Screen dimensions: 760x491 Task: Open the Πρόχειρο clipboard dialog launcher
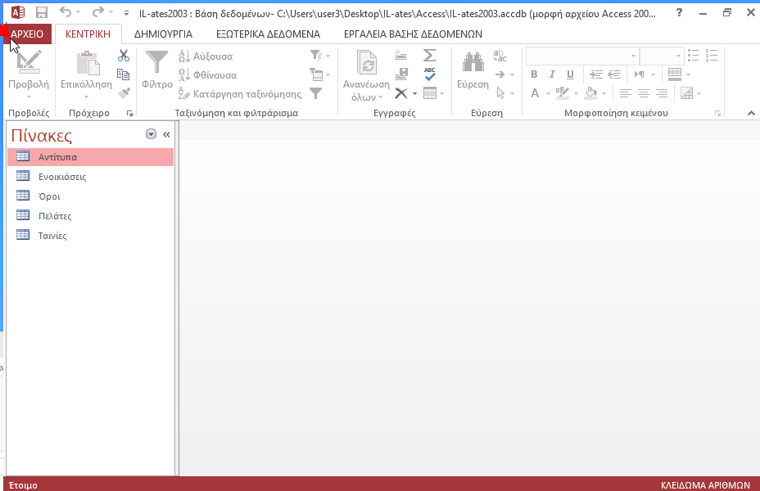coord(129,113)
